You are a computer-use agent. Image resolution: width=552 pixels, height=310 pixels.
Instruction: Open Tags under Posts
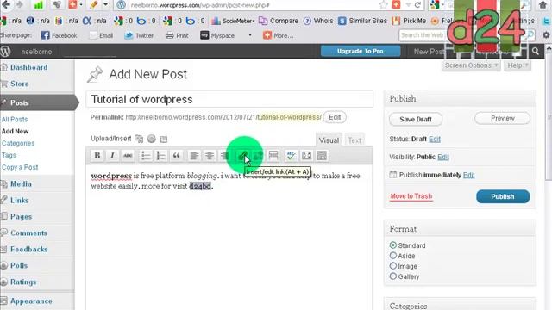[x=9, y=155]
